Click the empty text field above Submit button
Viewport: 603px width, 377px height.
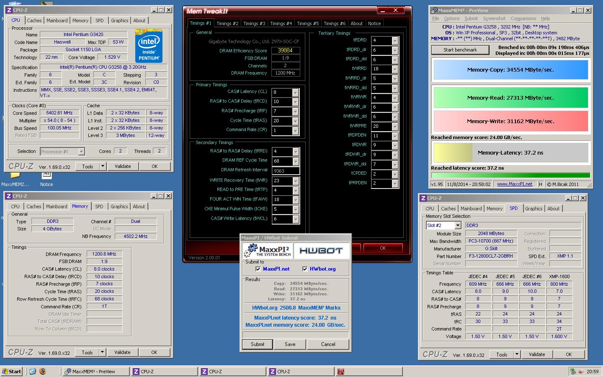296,335
